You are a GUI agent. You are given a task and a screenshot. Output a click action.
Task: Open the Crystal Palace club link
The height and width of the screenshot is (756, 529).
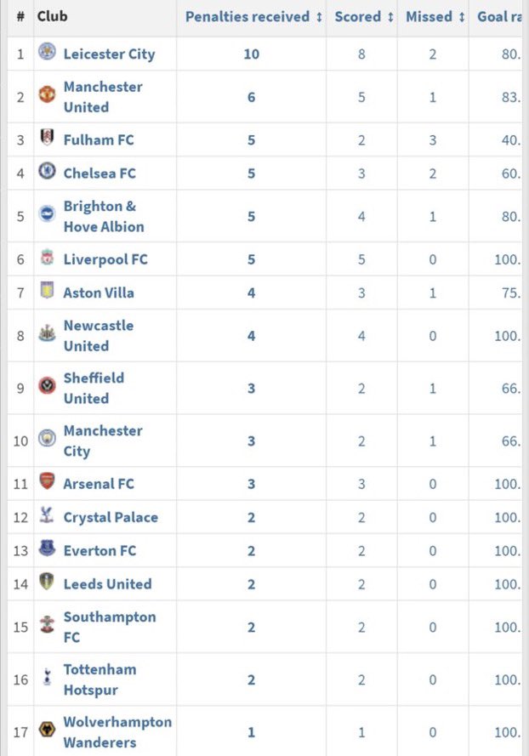point(110,517)
